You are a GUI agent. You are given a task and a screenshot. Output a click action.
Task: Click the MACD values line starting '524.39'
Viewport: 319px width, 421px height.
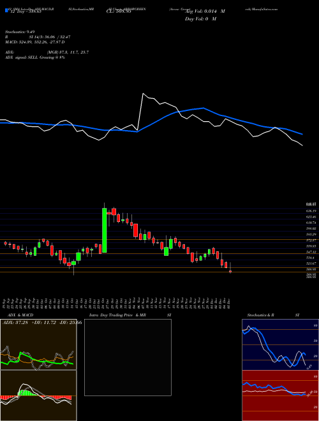point(35,42)
